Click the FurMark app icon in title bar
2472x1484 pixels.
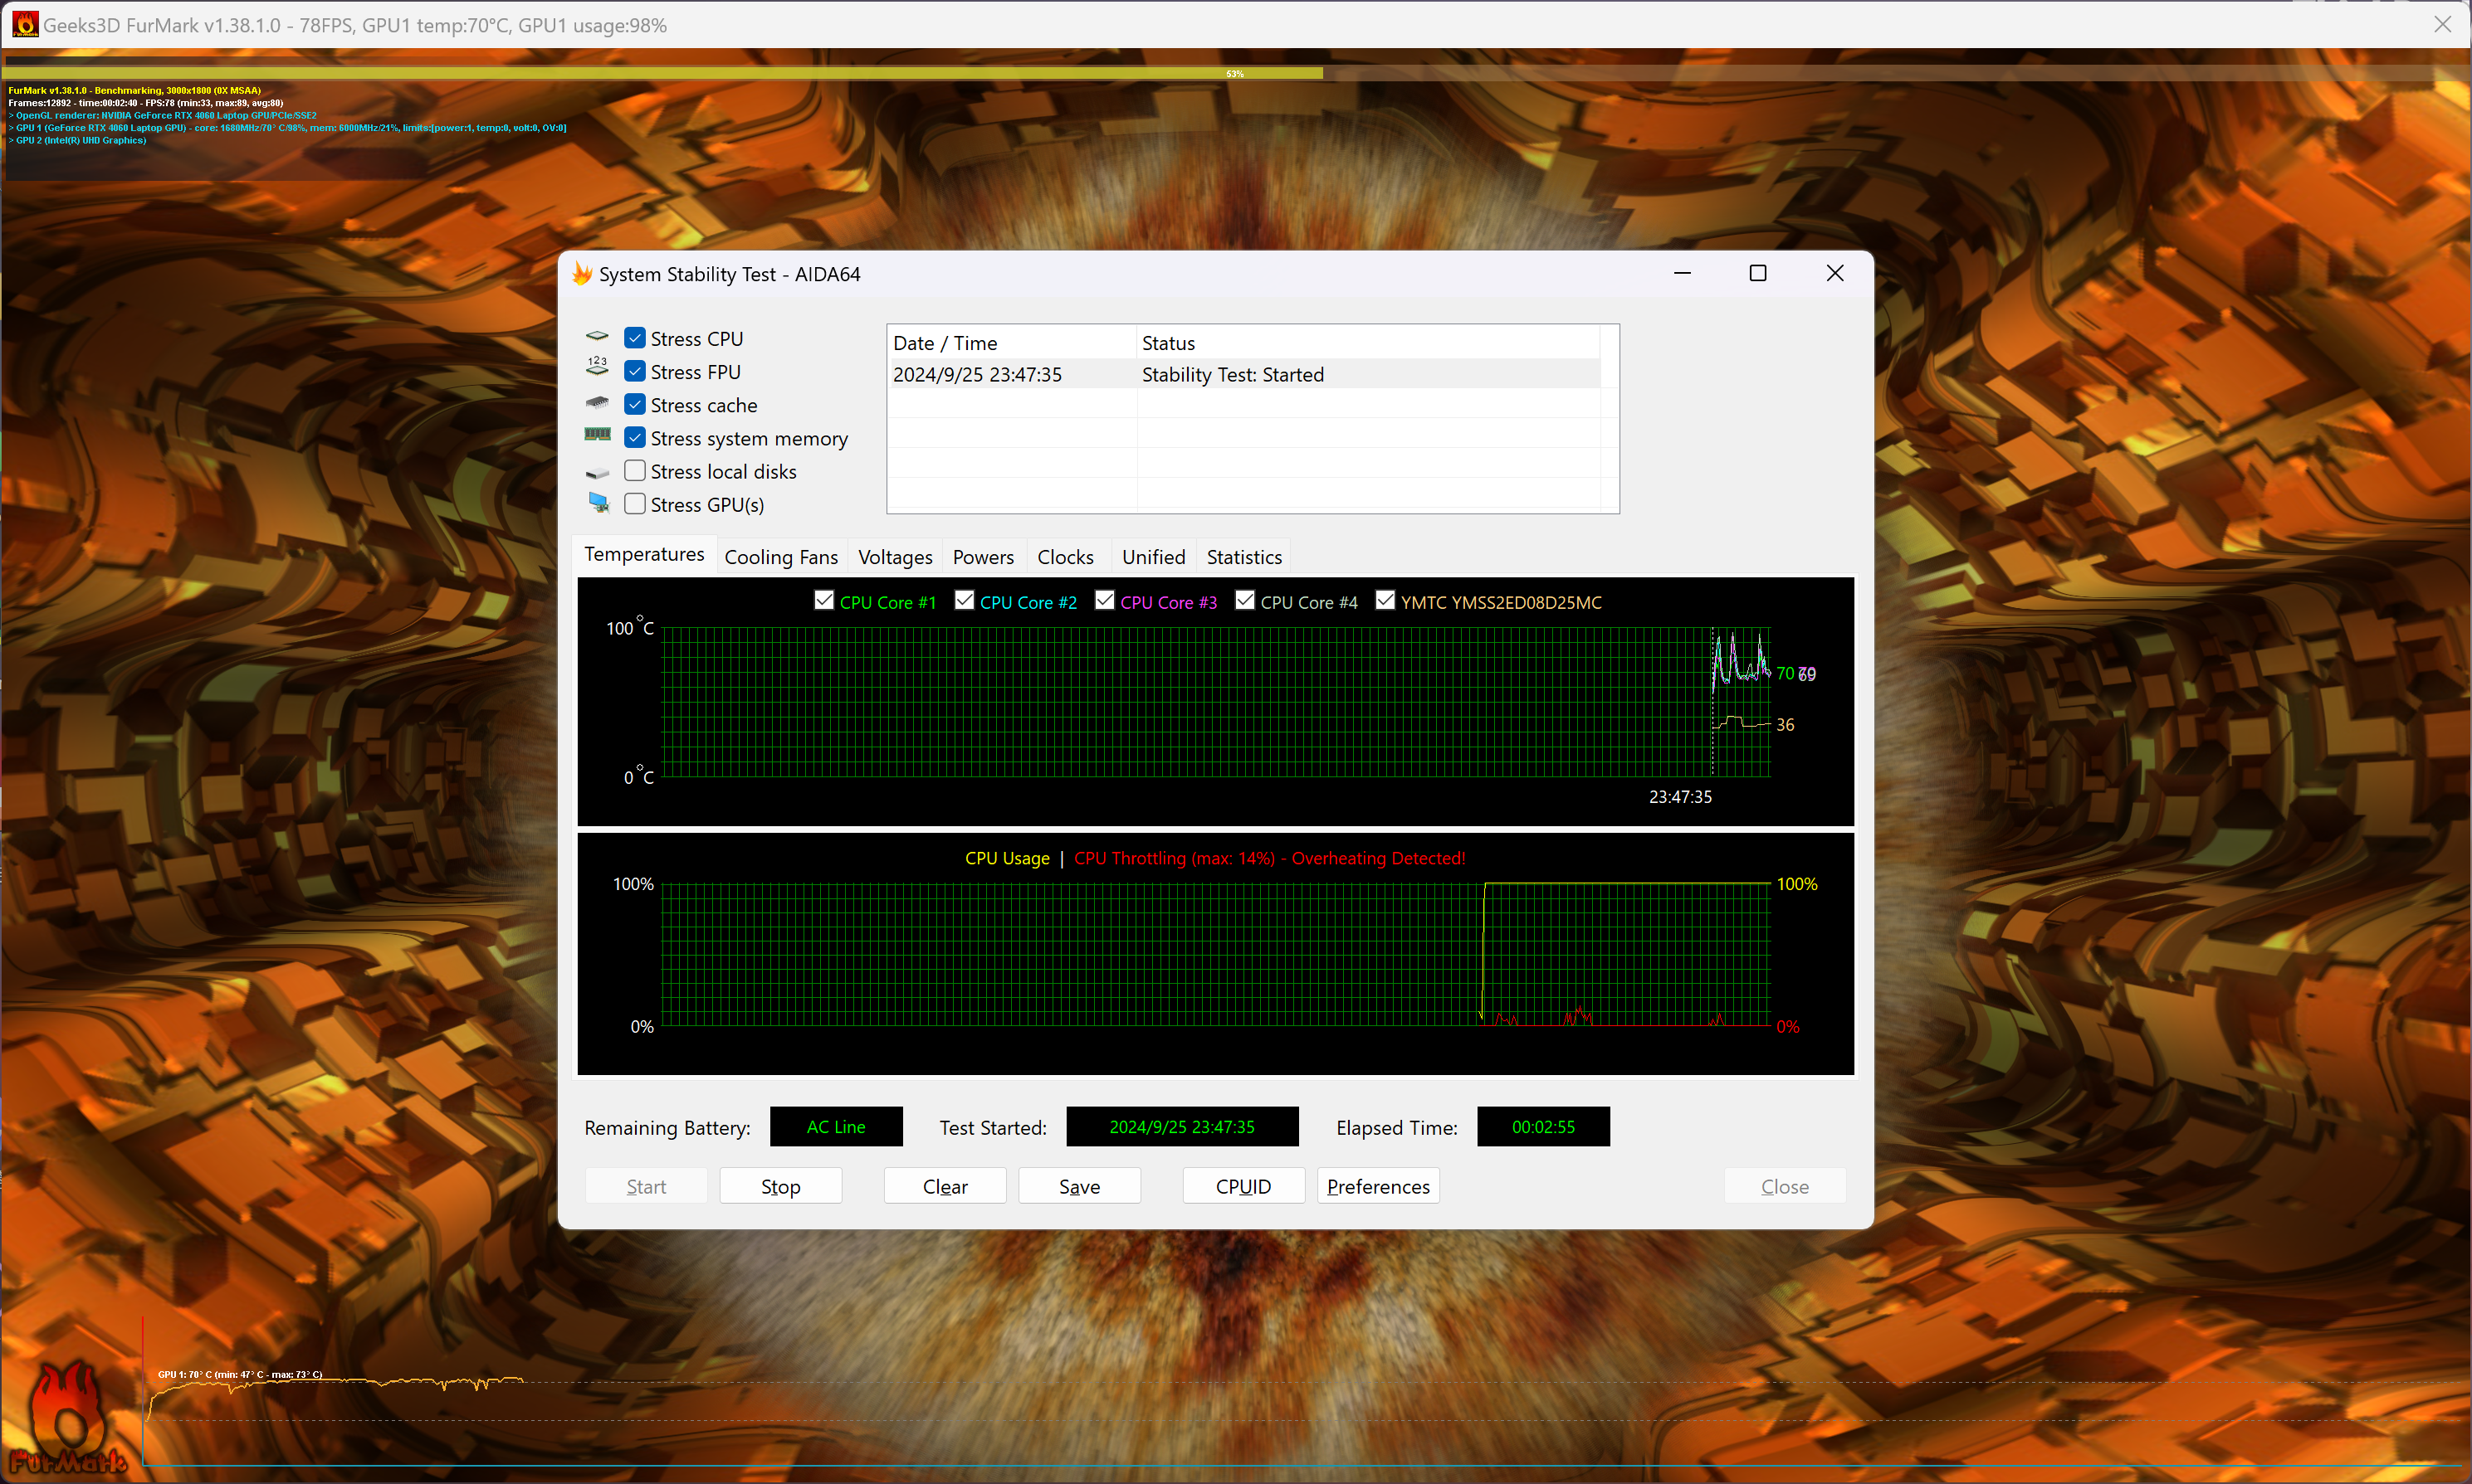point(25,24)
